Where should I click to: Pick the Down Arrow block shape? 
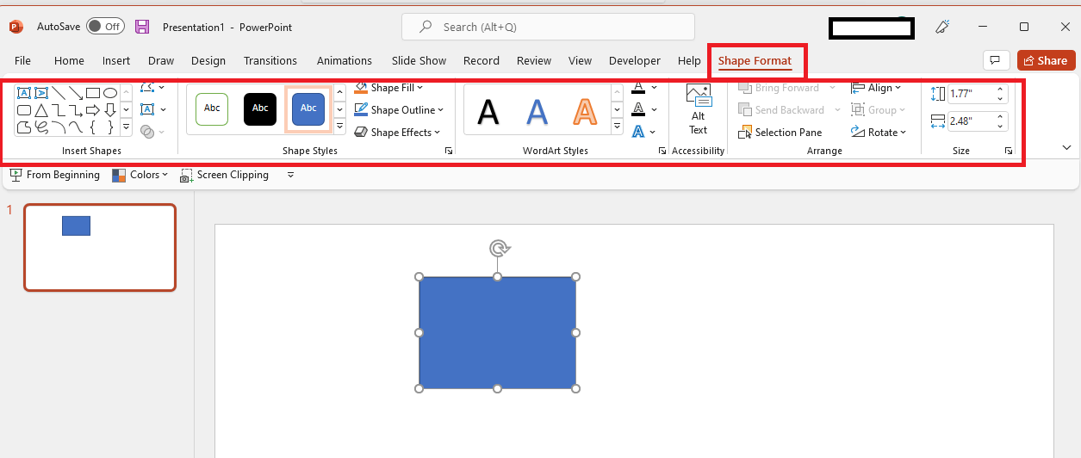[110, 110]
